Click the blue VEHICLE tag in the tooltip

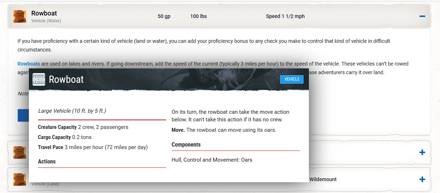pos(292,79)
